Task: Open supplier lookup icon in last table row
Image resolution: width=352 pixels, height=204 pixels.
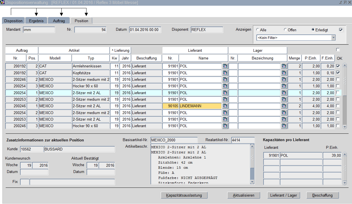Action: point(225,126)
